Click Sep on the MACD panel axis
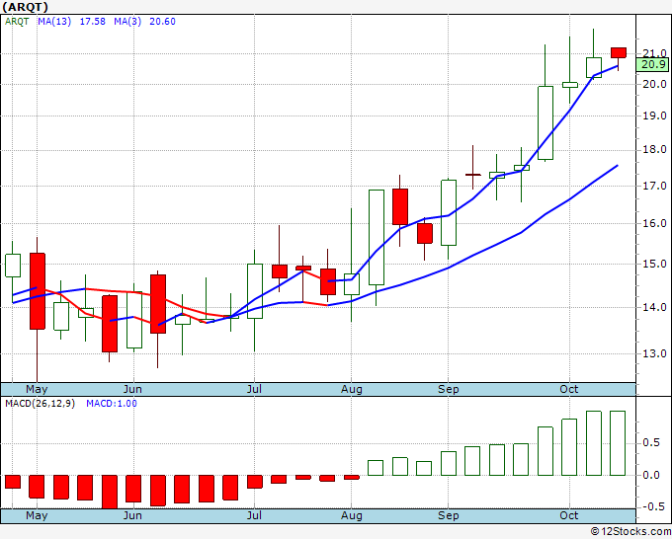The image size is (672, 539). pyautogui.click(x=449, y=515)
